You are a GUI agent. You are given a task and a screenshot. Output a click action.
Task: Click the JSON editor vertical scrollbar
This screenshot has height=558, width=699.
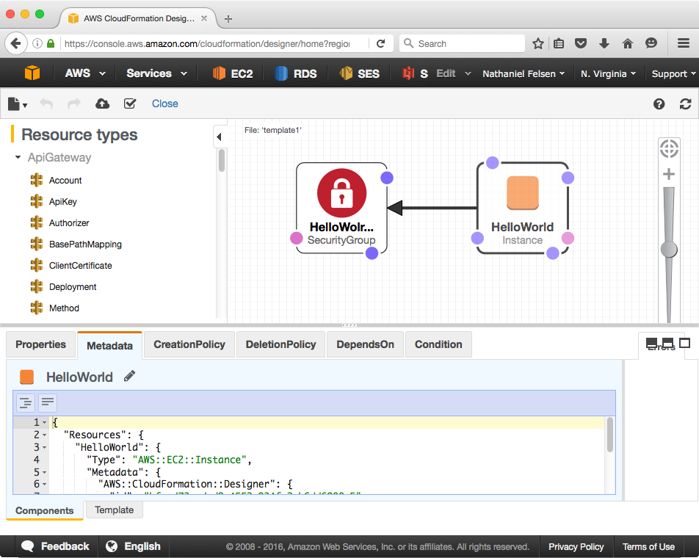(610, 435)
